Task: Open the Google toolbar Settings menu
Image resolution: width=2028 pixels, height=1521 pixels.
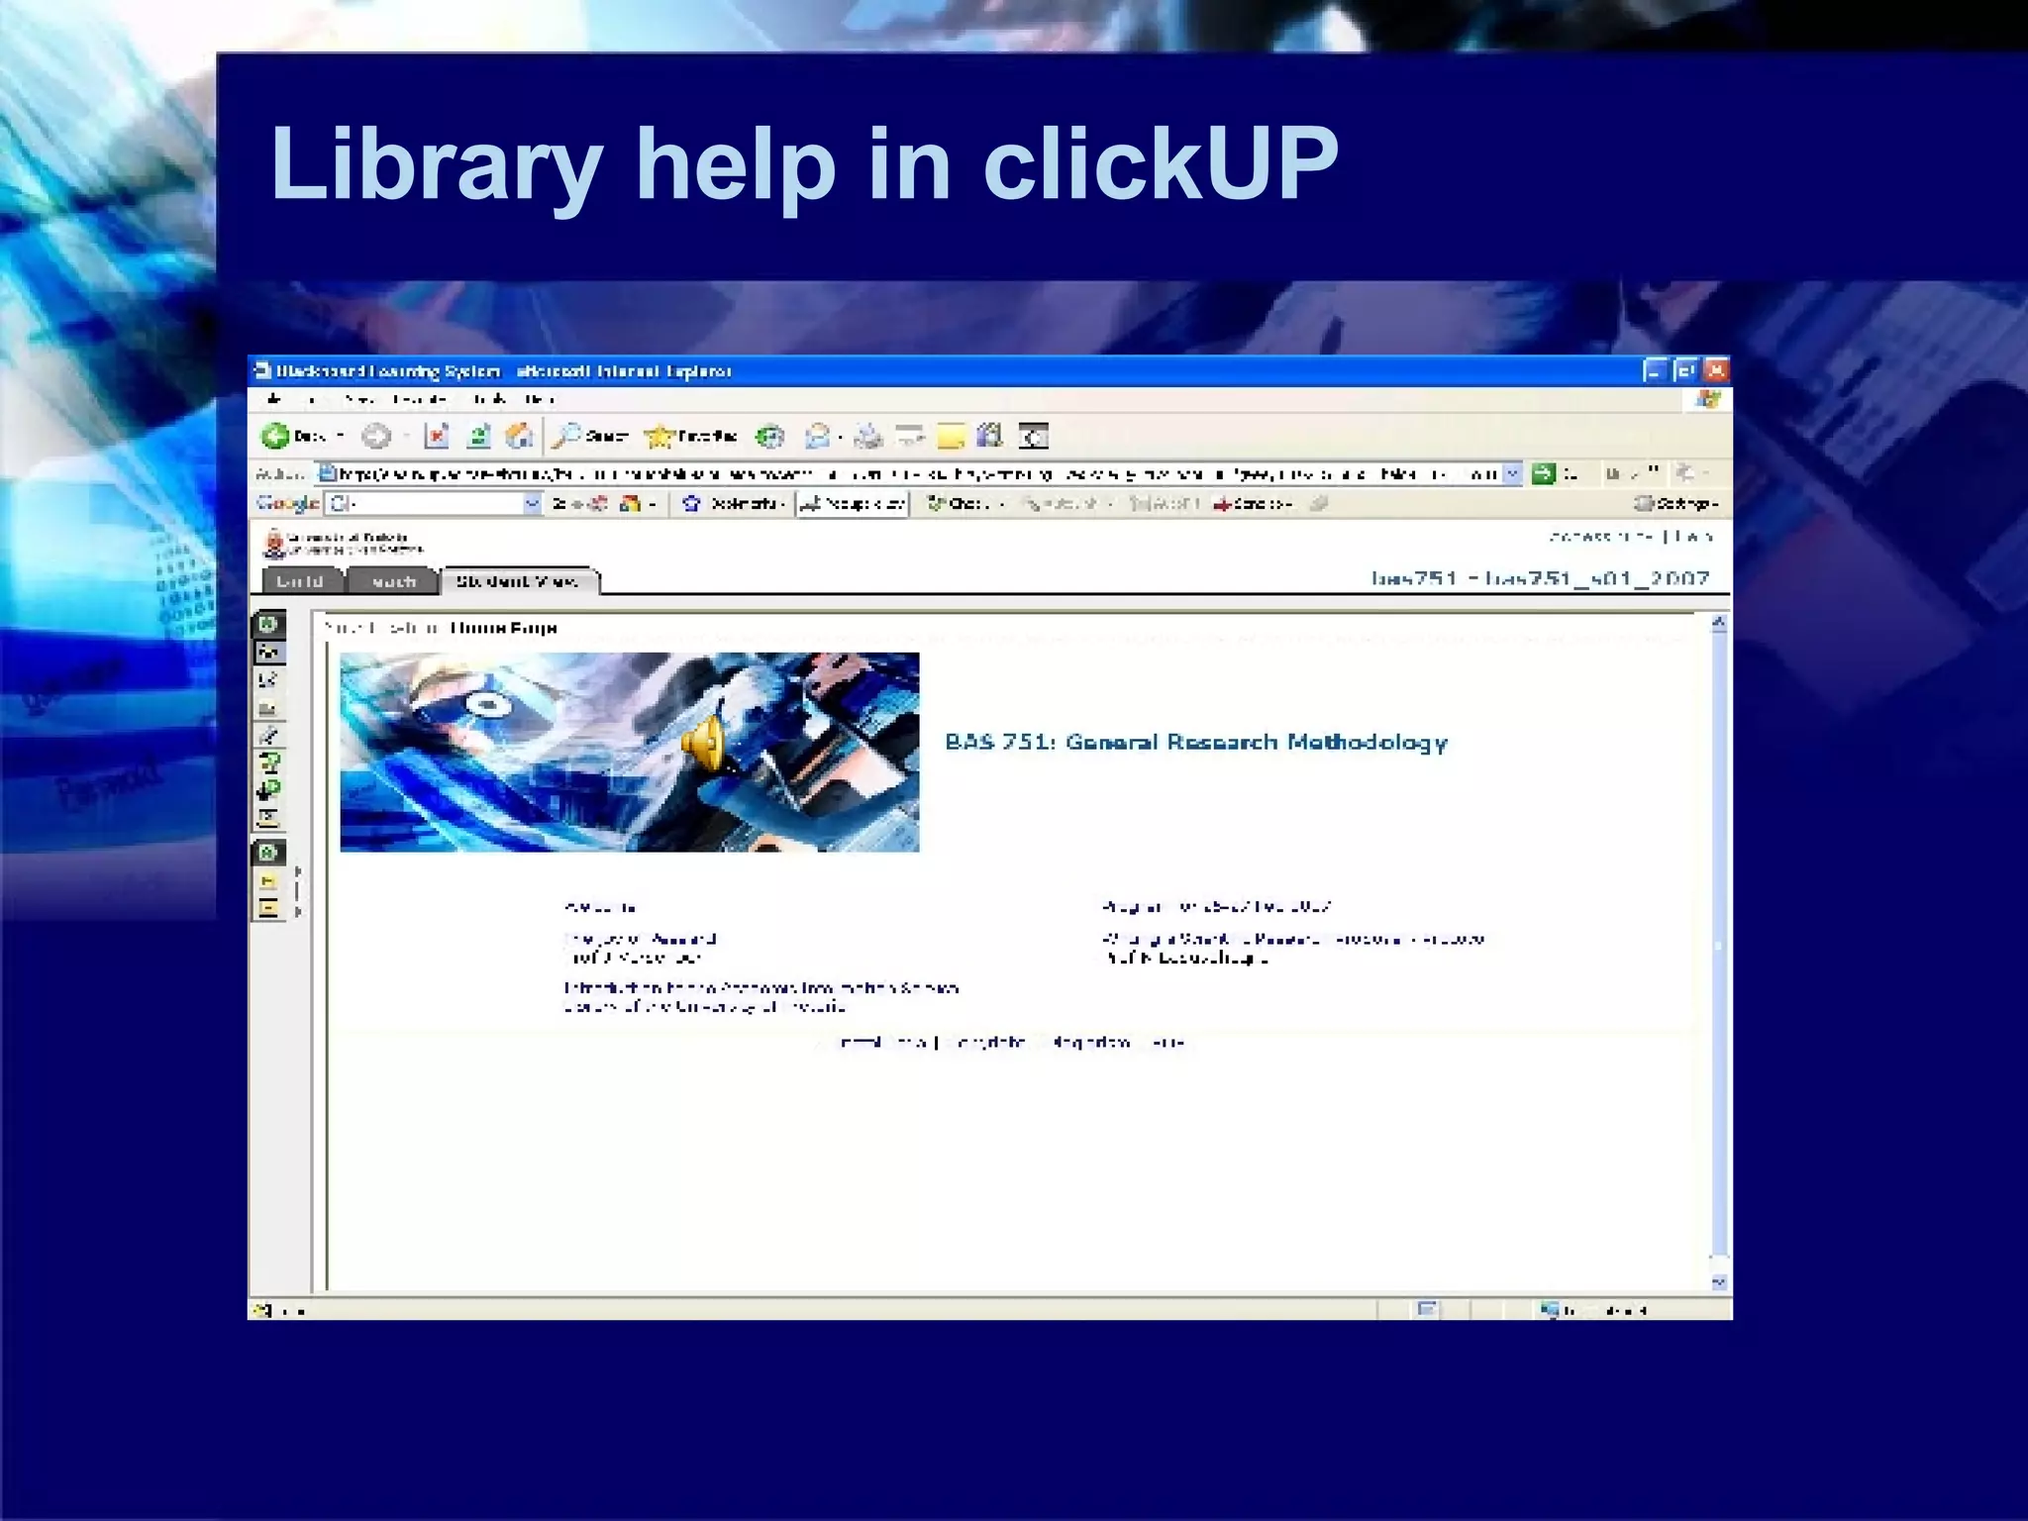Action: (x=1675, y=504)
